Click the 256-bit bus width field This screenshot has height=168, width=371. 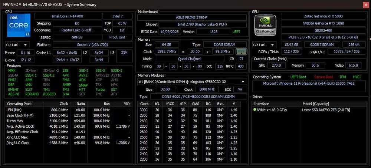(x=354, y=45)
